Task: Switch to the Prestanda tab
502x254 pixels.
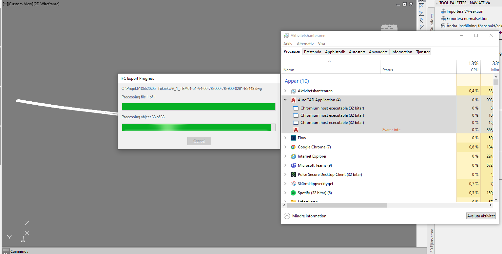Action: [x=312, y=52]
